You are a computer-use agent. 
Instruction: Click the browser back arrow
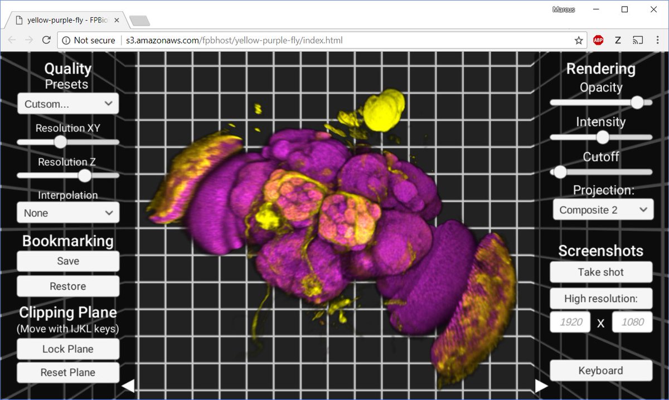click(12, 40)
